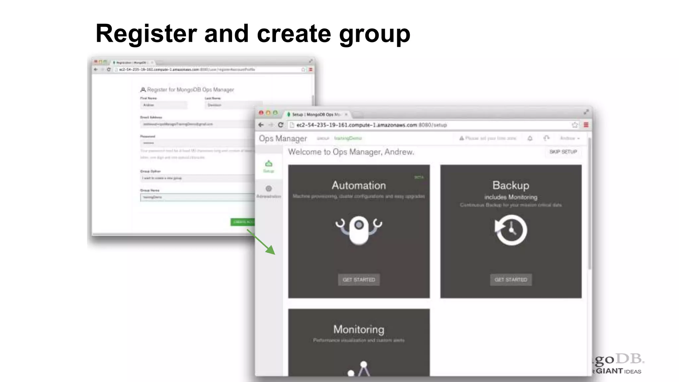Click GET STARTED on the Automation card

pyautogui.click(x=359, y=280)
